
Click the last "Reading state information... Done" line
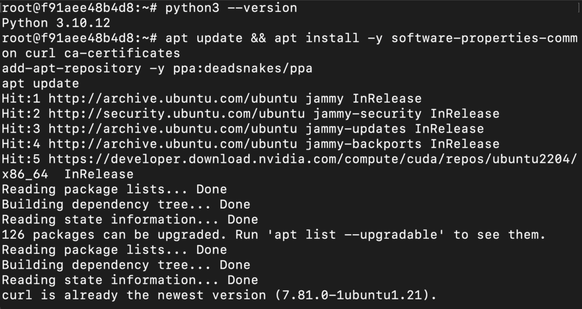(130, 280)
